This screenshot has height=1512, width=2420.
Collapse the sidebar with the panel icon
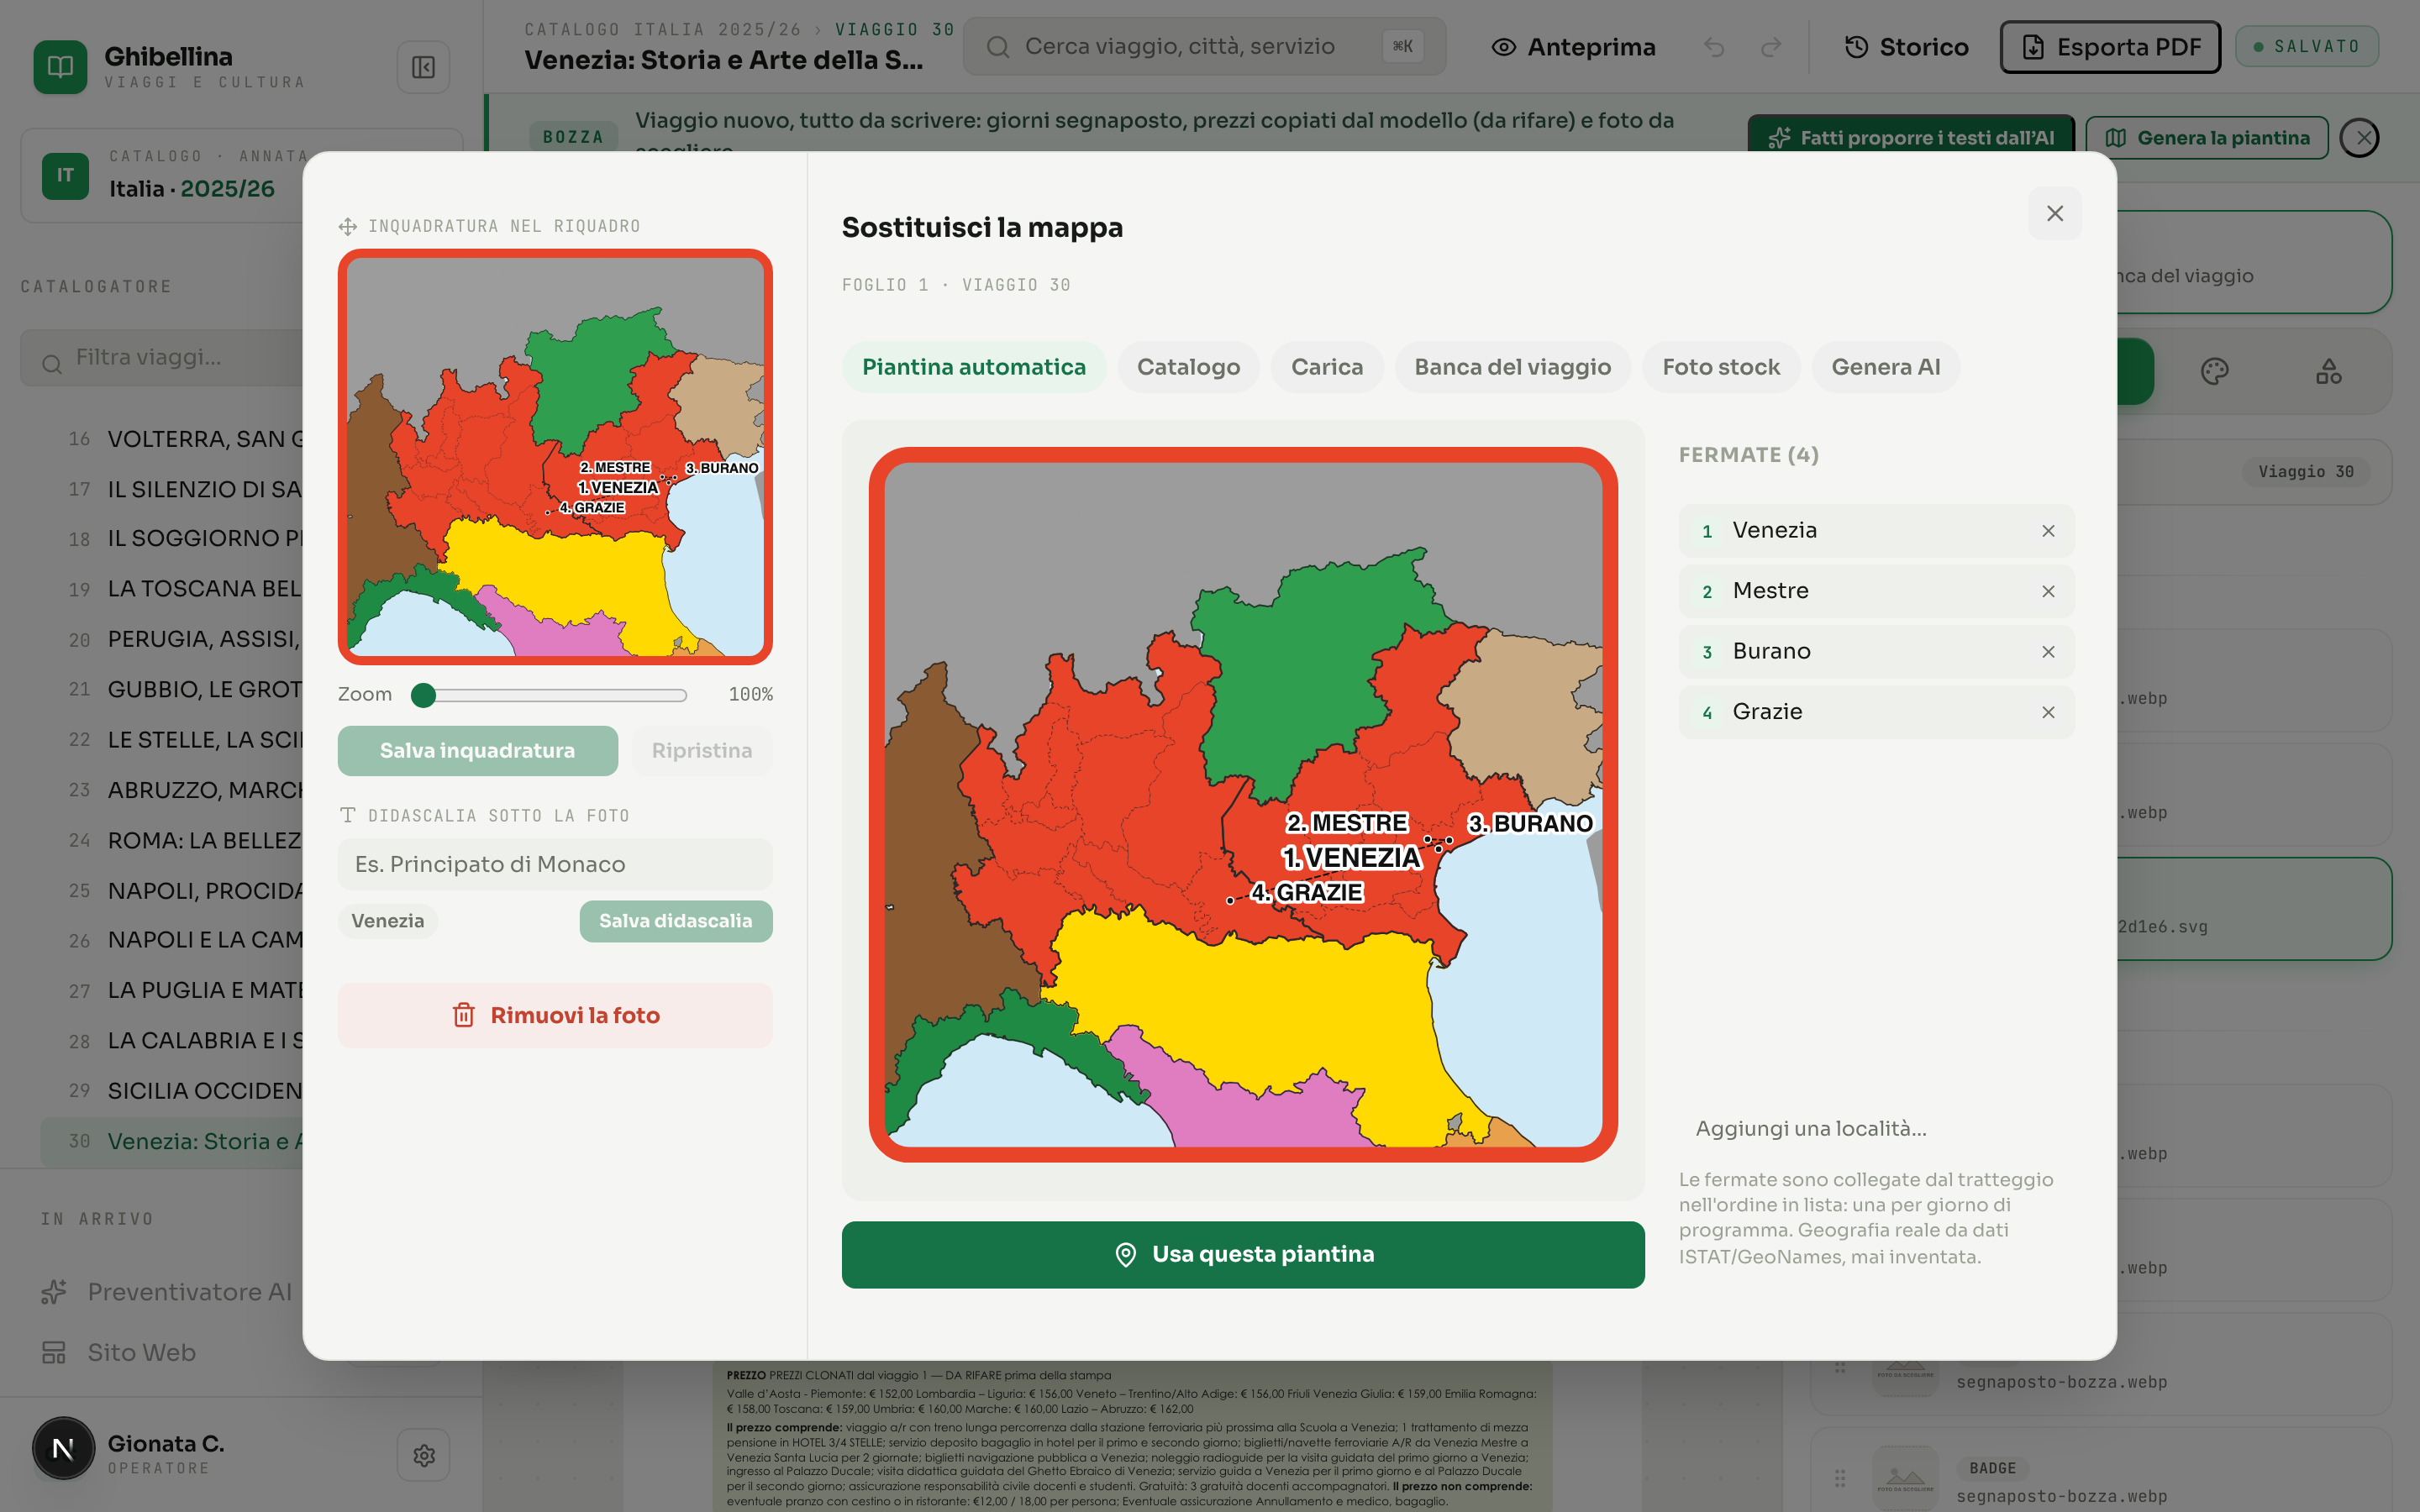click(x=423, y=67)
